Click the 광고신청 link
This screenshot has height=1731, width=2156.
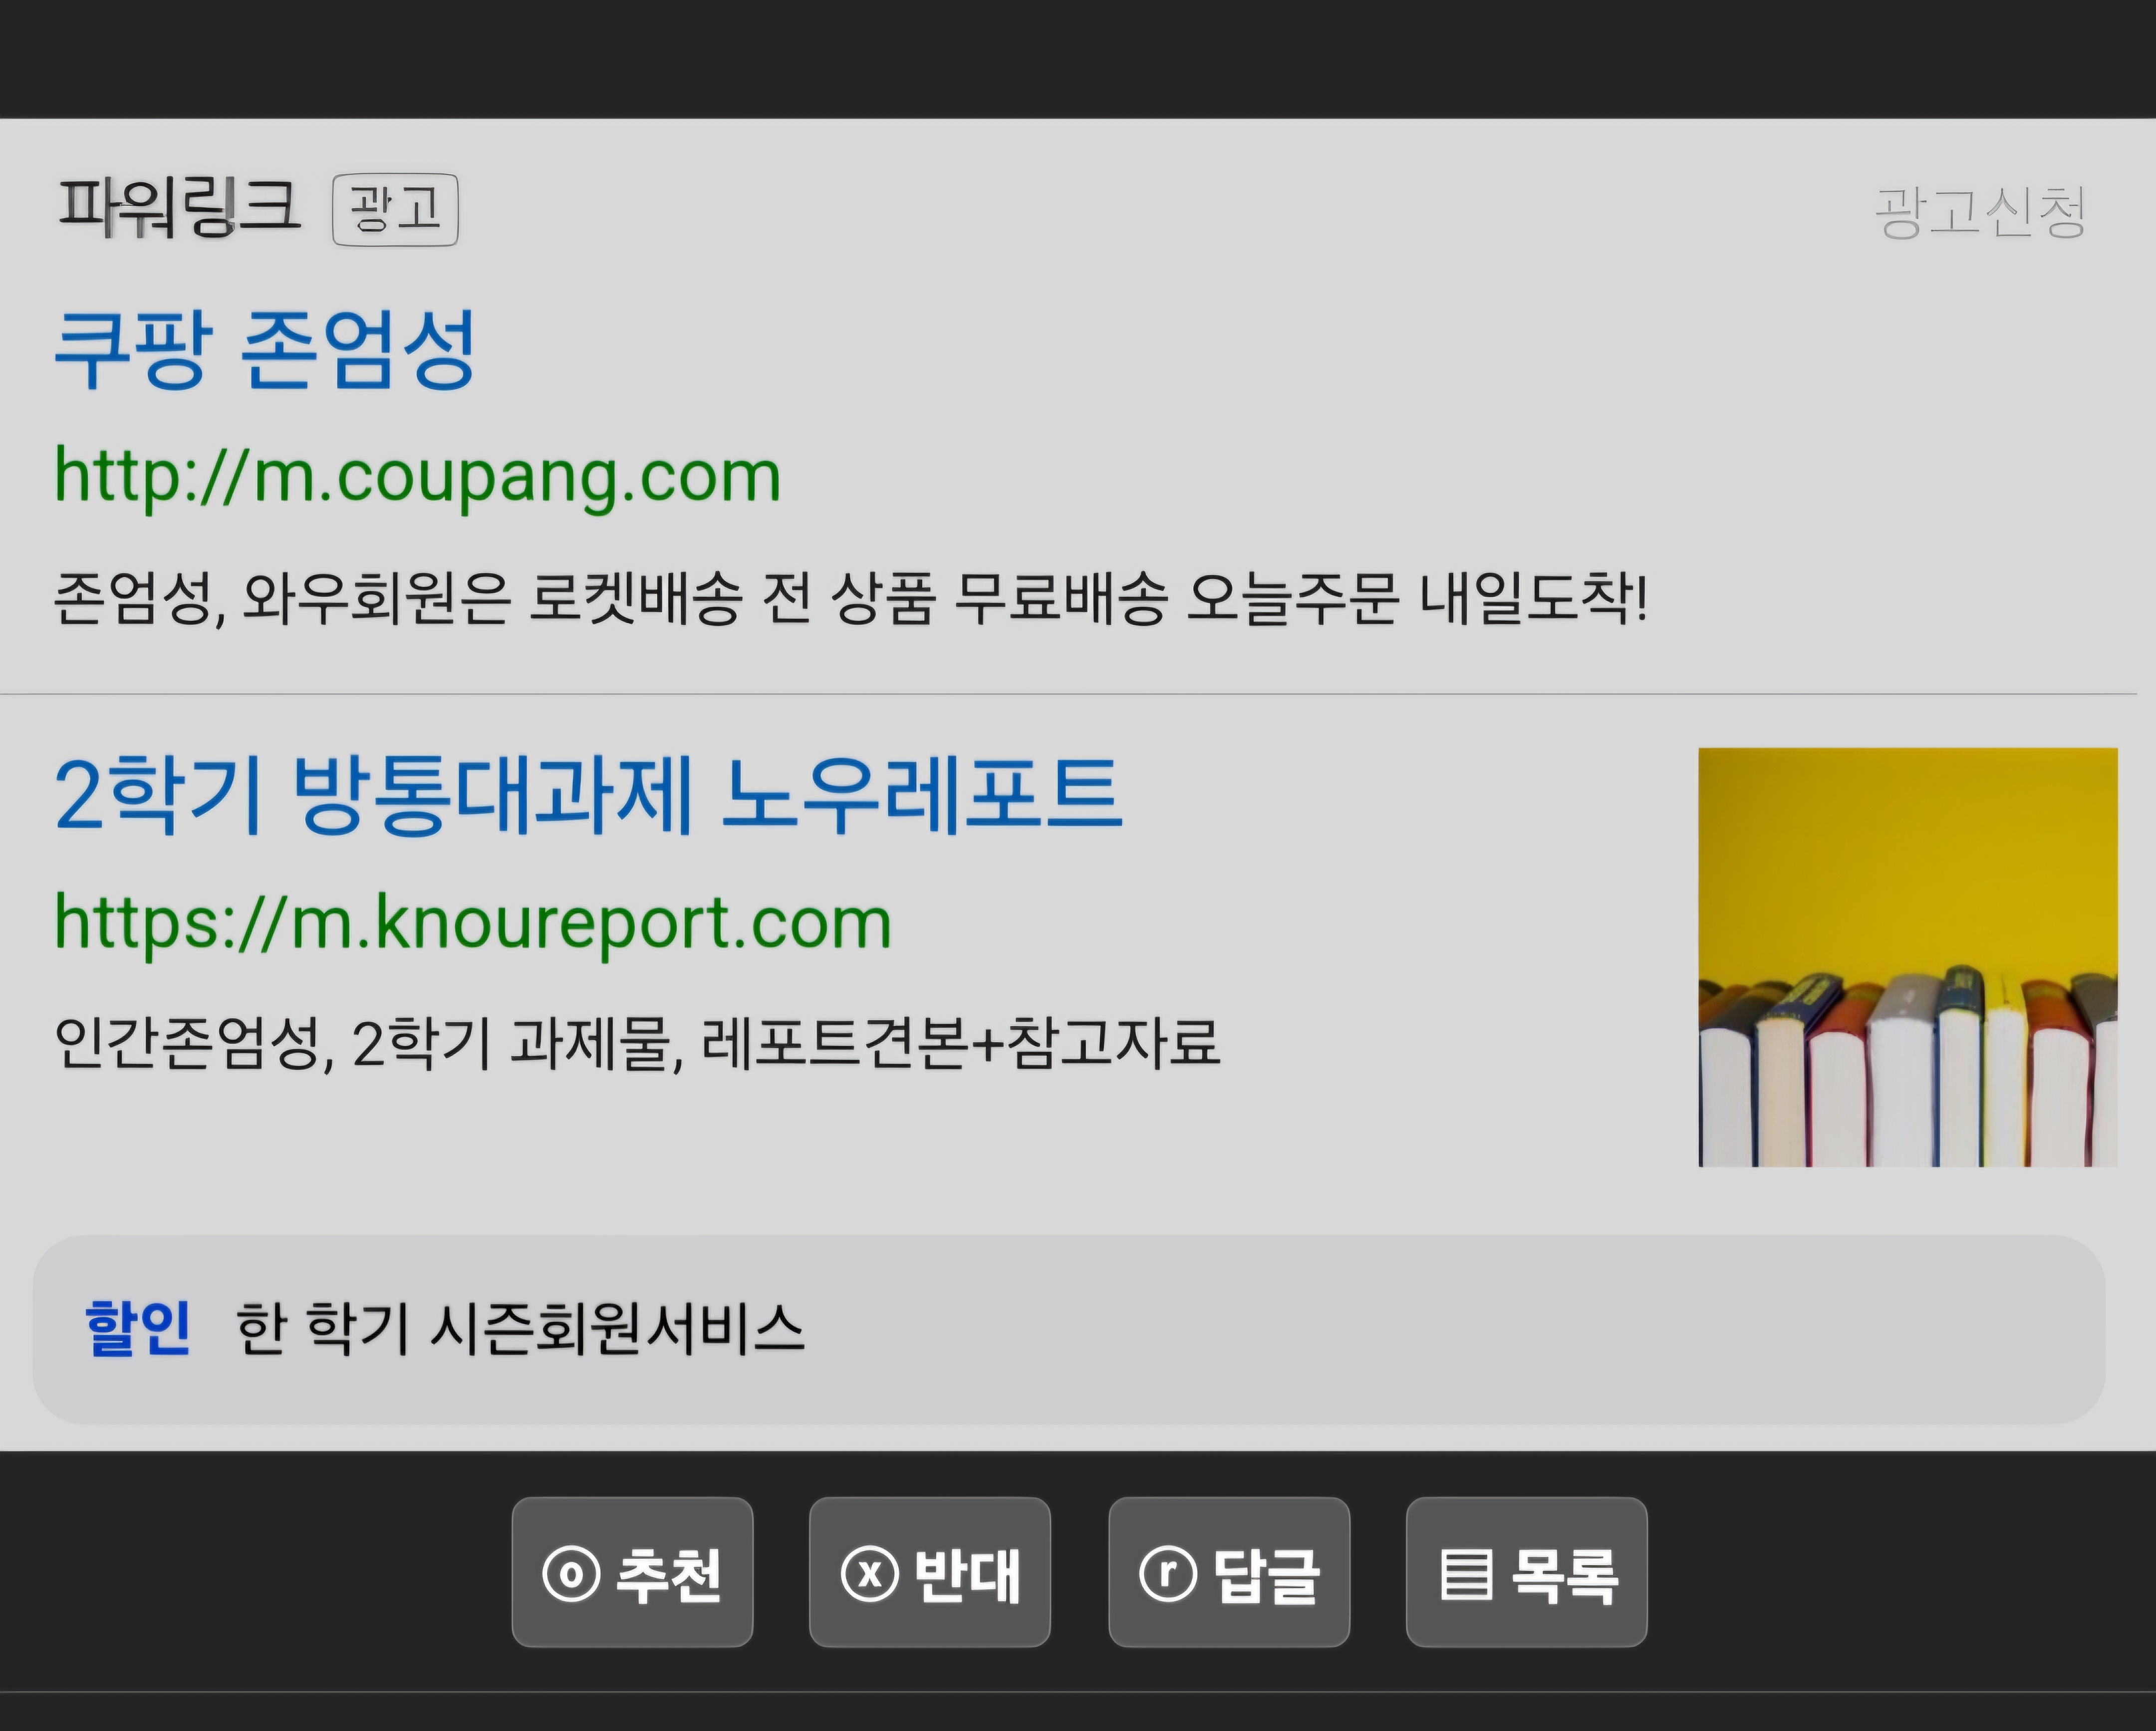(x=1980, y=211)
